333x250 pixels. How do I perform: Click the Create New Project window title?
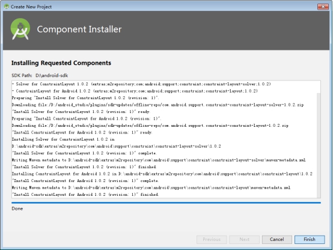point(31,7)
